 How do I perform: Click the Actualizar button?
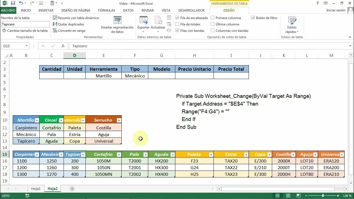coord(158,24)
